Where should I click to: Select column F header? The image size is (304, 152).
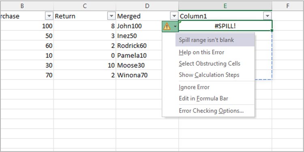tap(288, 6)
